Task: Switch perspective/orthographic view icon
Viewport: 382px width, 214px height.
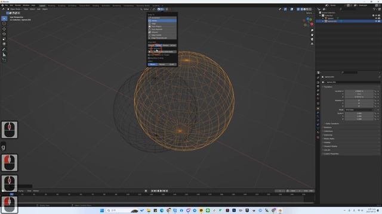Action: [312, 43]
